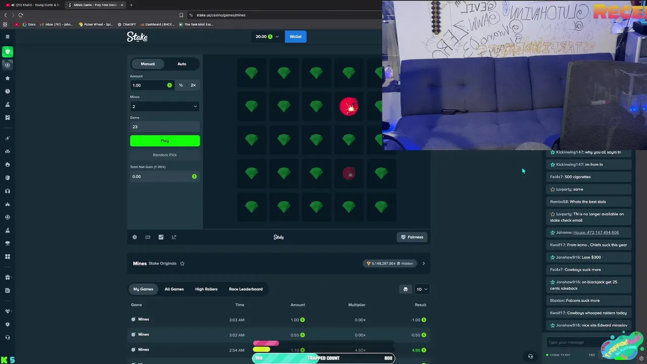This screenshot has height=364, width=647.
Task: Open the 3:02 AM Mines bet row
Action: pyautogui.click(x=279, y=335)
